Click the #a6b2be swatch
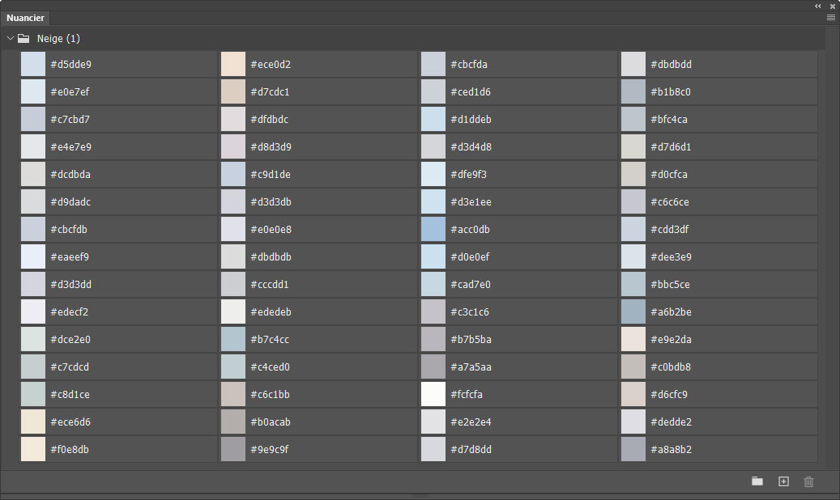Screen dimensions: 840x500 [x=633, y=312]
